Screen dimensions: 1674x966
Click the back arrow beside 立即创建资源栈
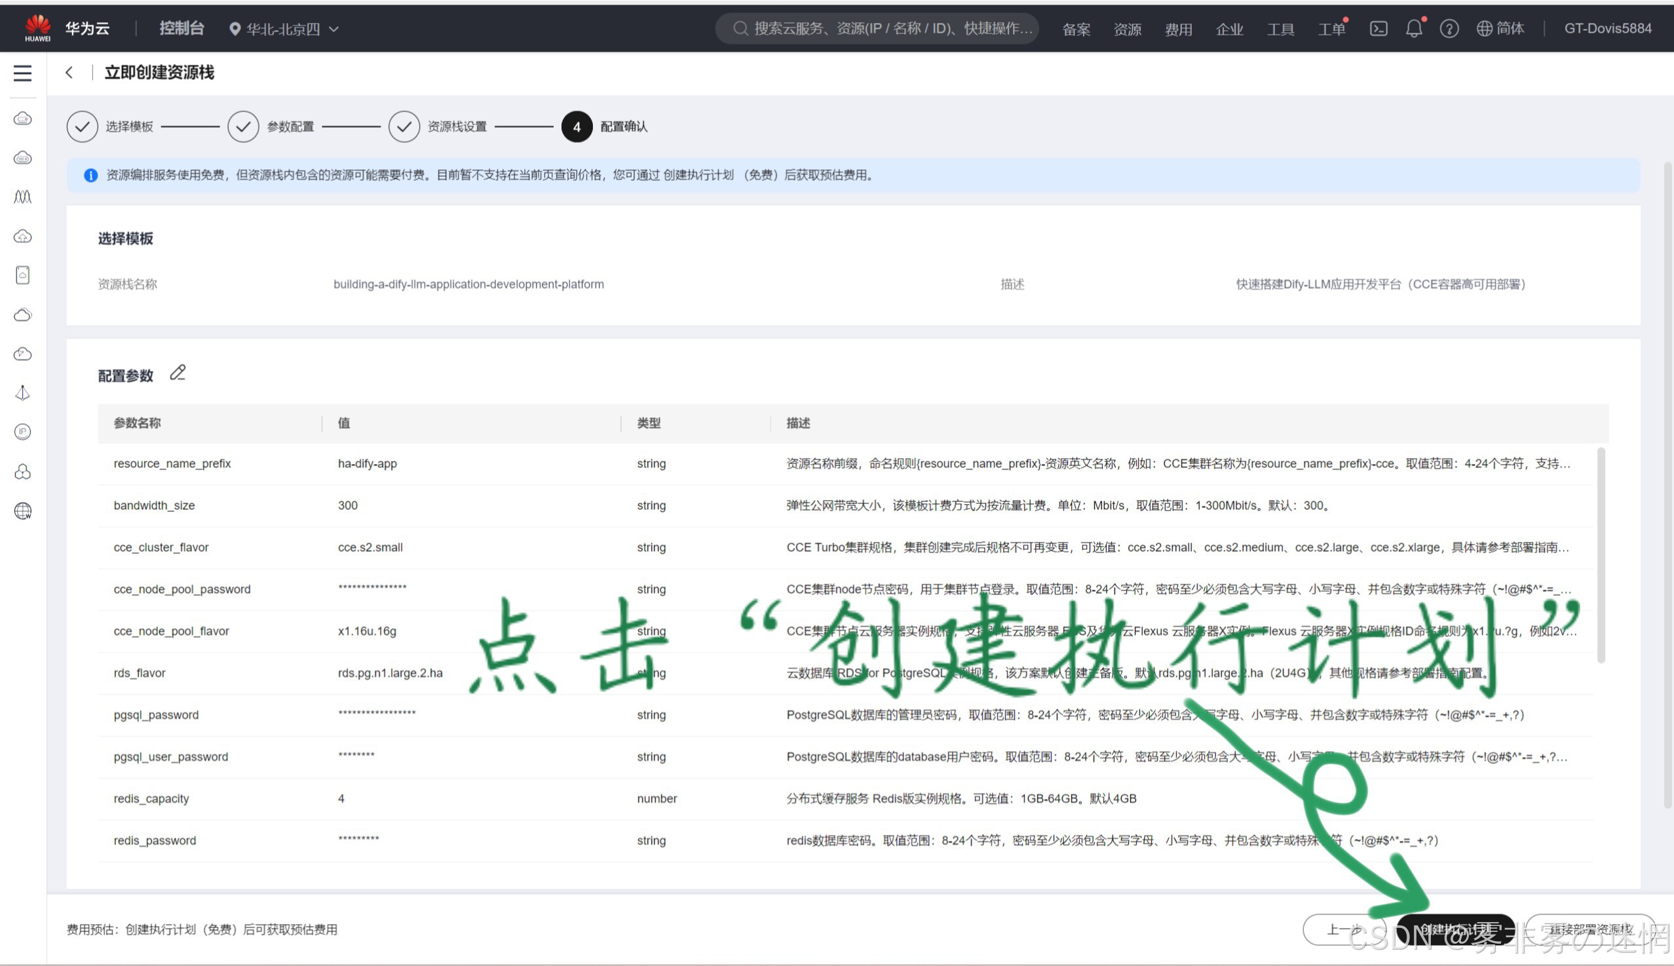pos(69,73)
